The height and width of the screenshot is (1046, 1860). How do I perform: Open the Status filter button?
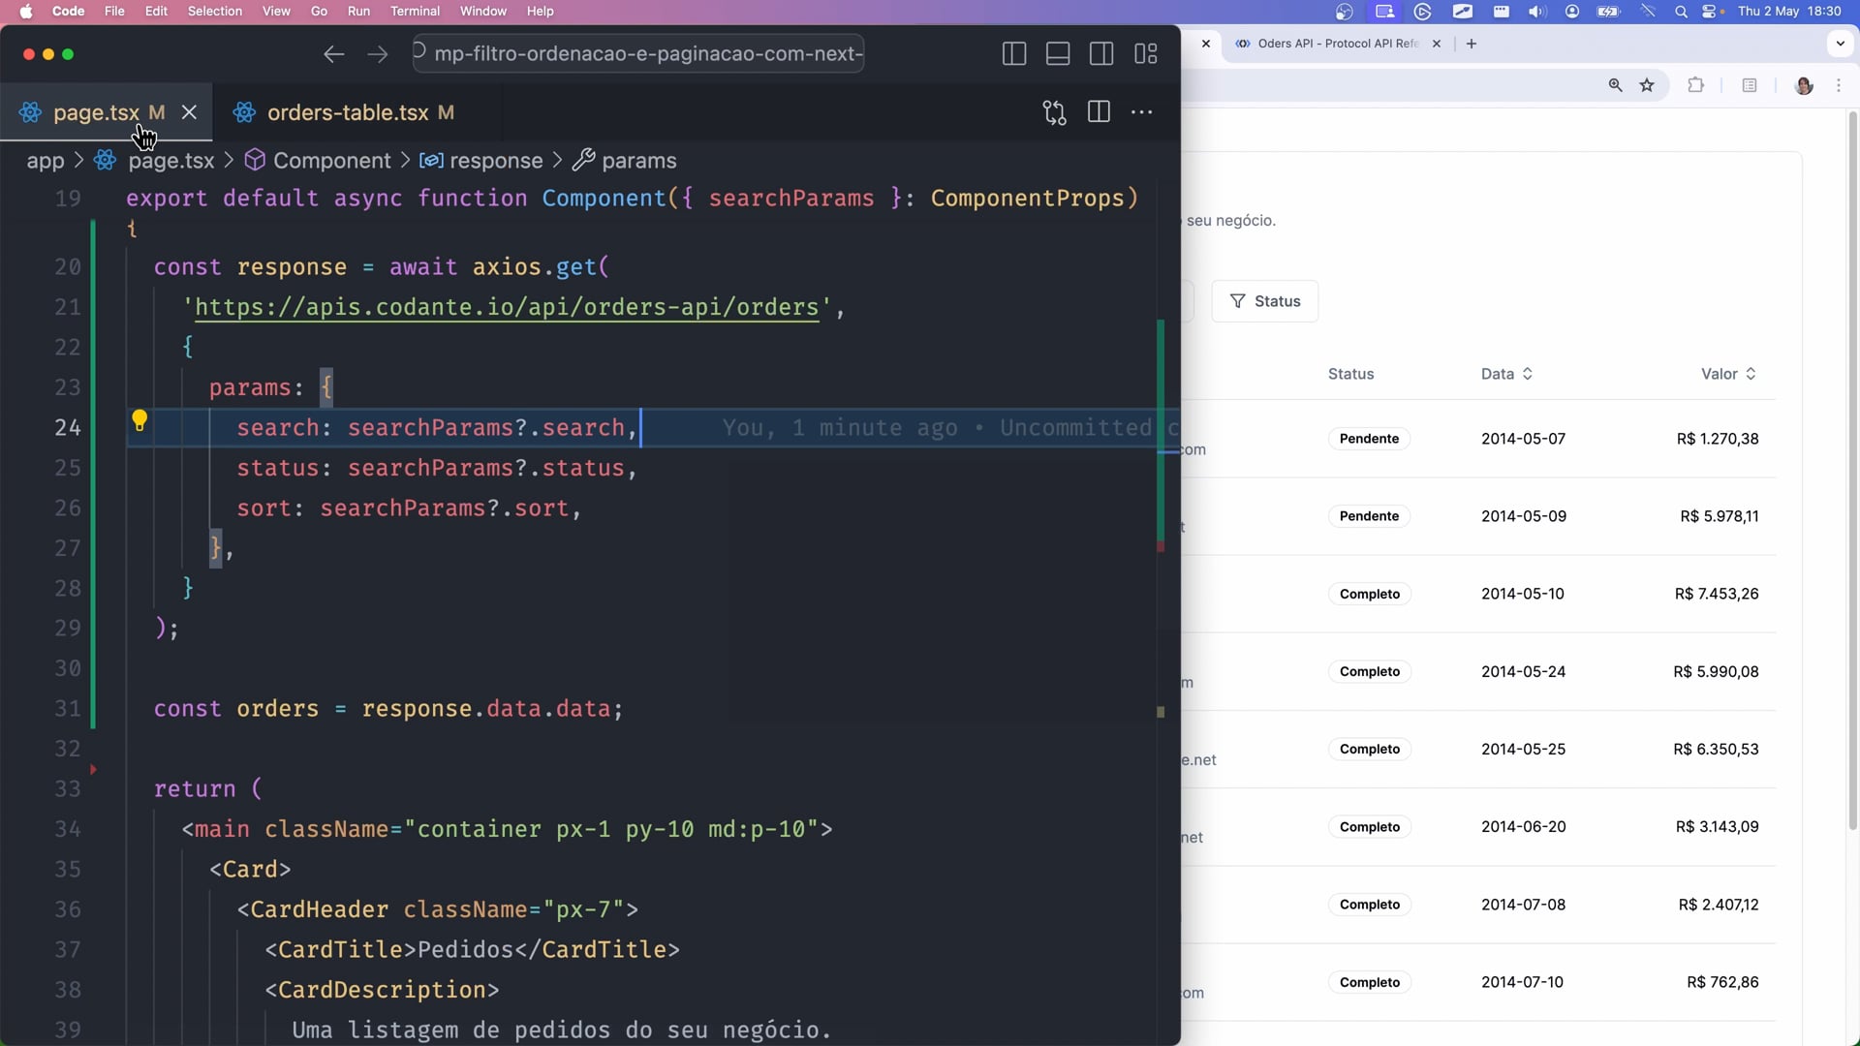pyautogui.click(x=1264, y=301)
